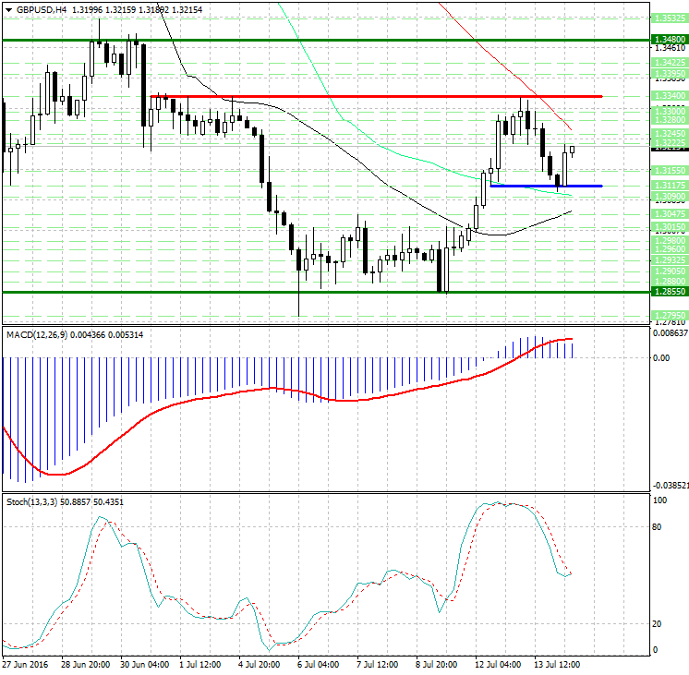The image size is (689, 675).
Task: Select the lower green 1.28550 horizontal line
Action: (x=326, y=292)
